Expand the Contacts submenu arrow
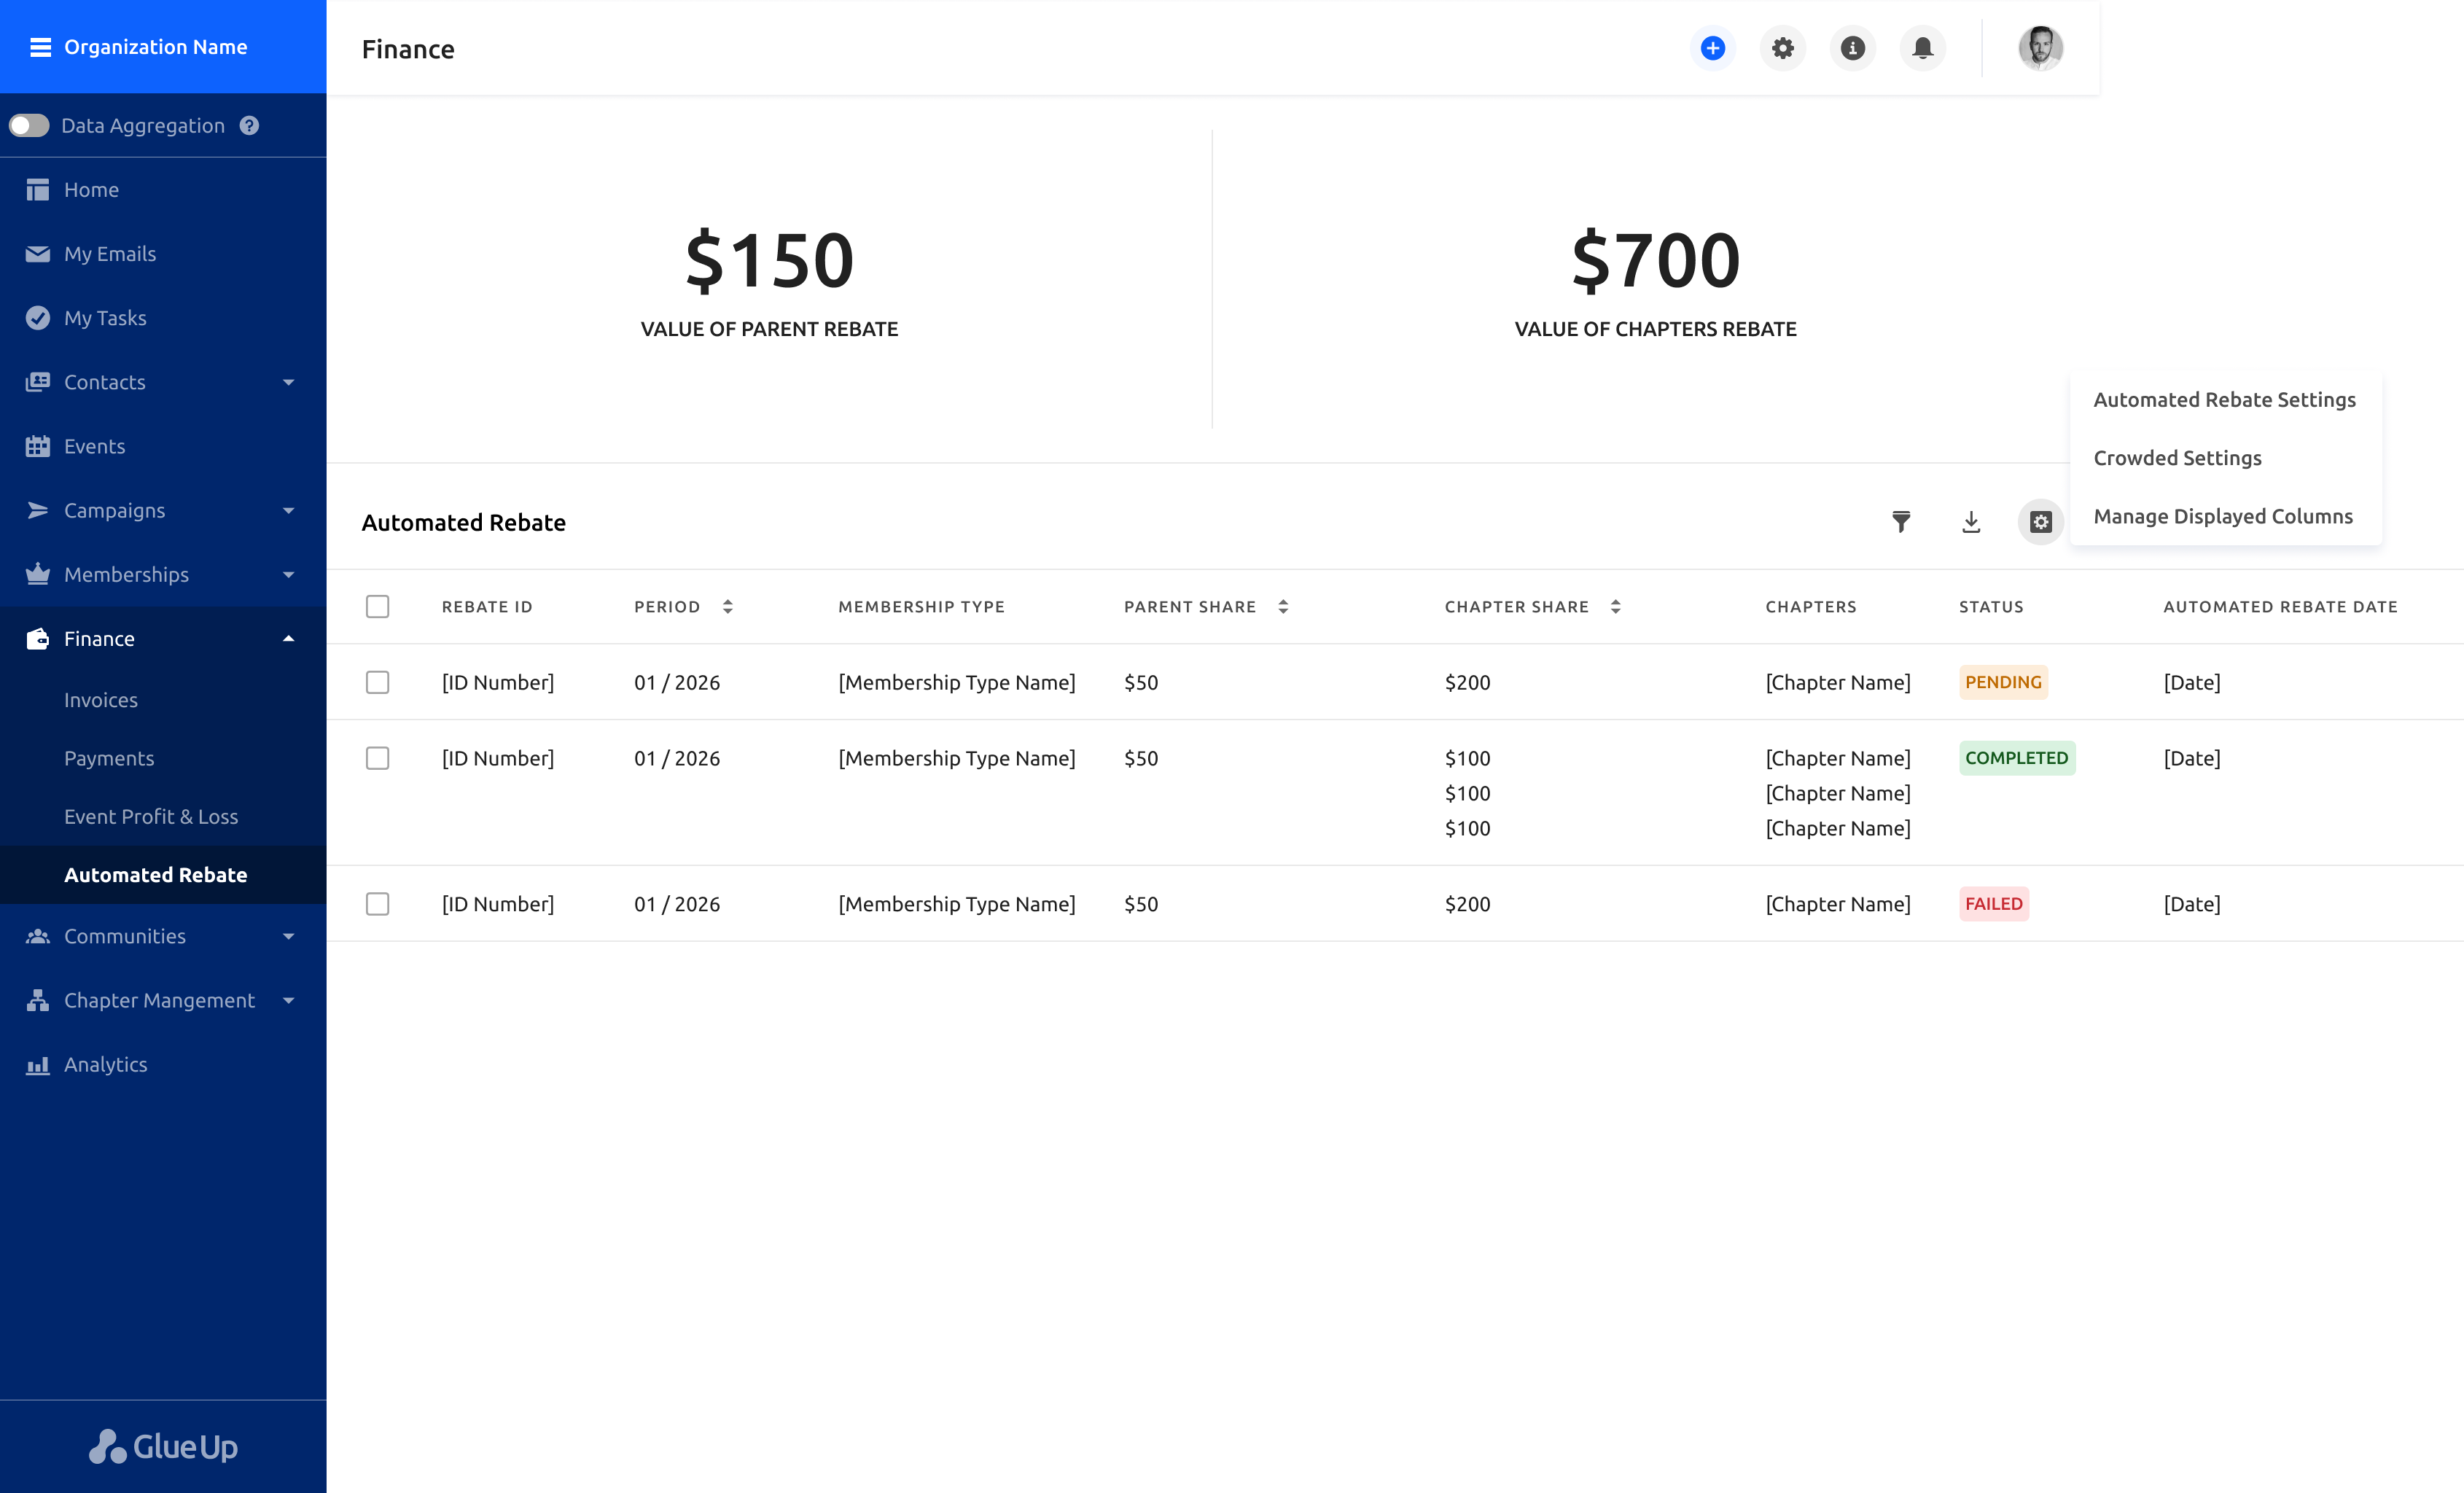 pos(289,382)
